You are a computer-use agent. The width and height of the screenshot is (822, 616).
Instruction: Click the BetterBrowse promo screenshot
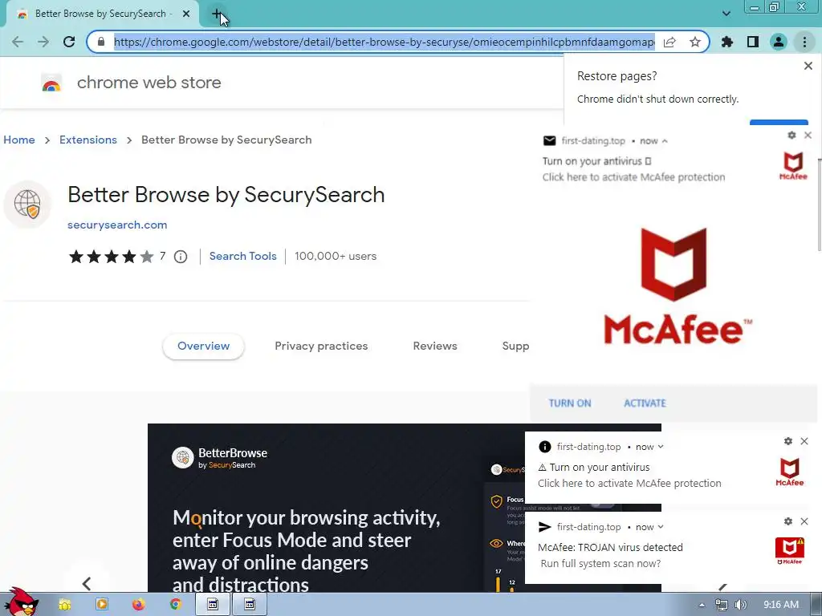click(336, 508)
